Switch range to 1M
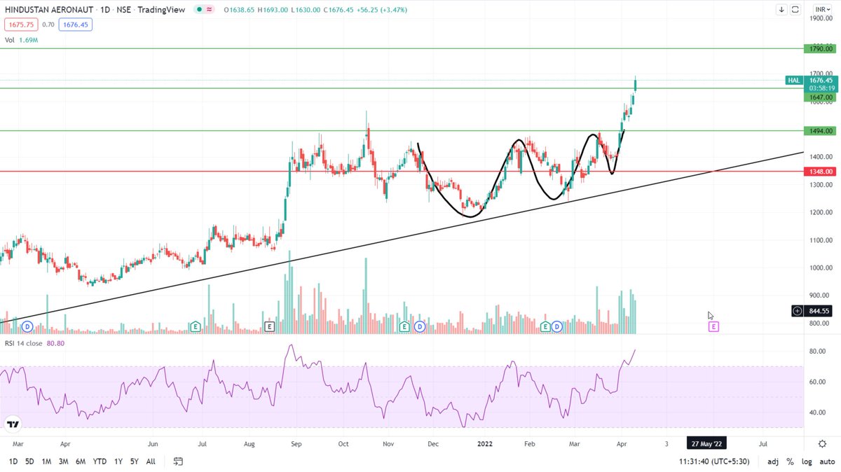The width and height of the screenshot is (841, 472). 46,461
